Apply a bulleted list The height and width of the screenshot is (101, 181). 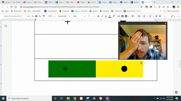click(x=150, y=16)
